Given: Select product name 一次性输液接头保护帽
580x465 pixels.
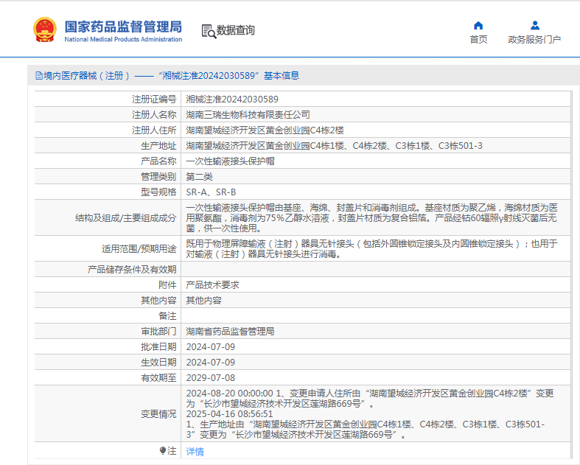Looking at the screenshot, I should click(x=230, y=161).
